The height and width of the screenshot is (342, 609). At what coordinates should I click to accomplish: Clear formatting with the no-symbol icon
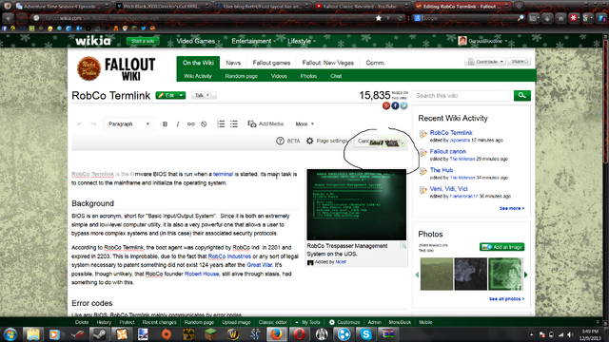coord(204,124)
